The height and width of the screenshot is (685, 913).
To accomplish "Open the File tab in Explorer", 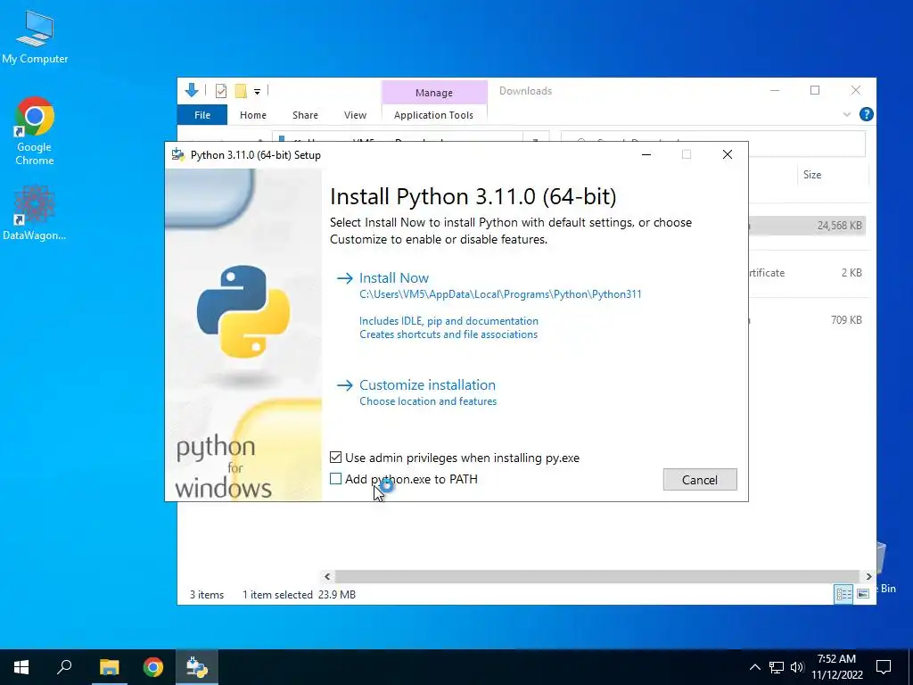I will [202, 115].
